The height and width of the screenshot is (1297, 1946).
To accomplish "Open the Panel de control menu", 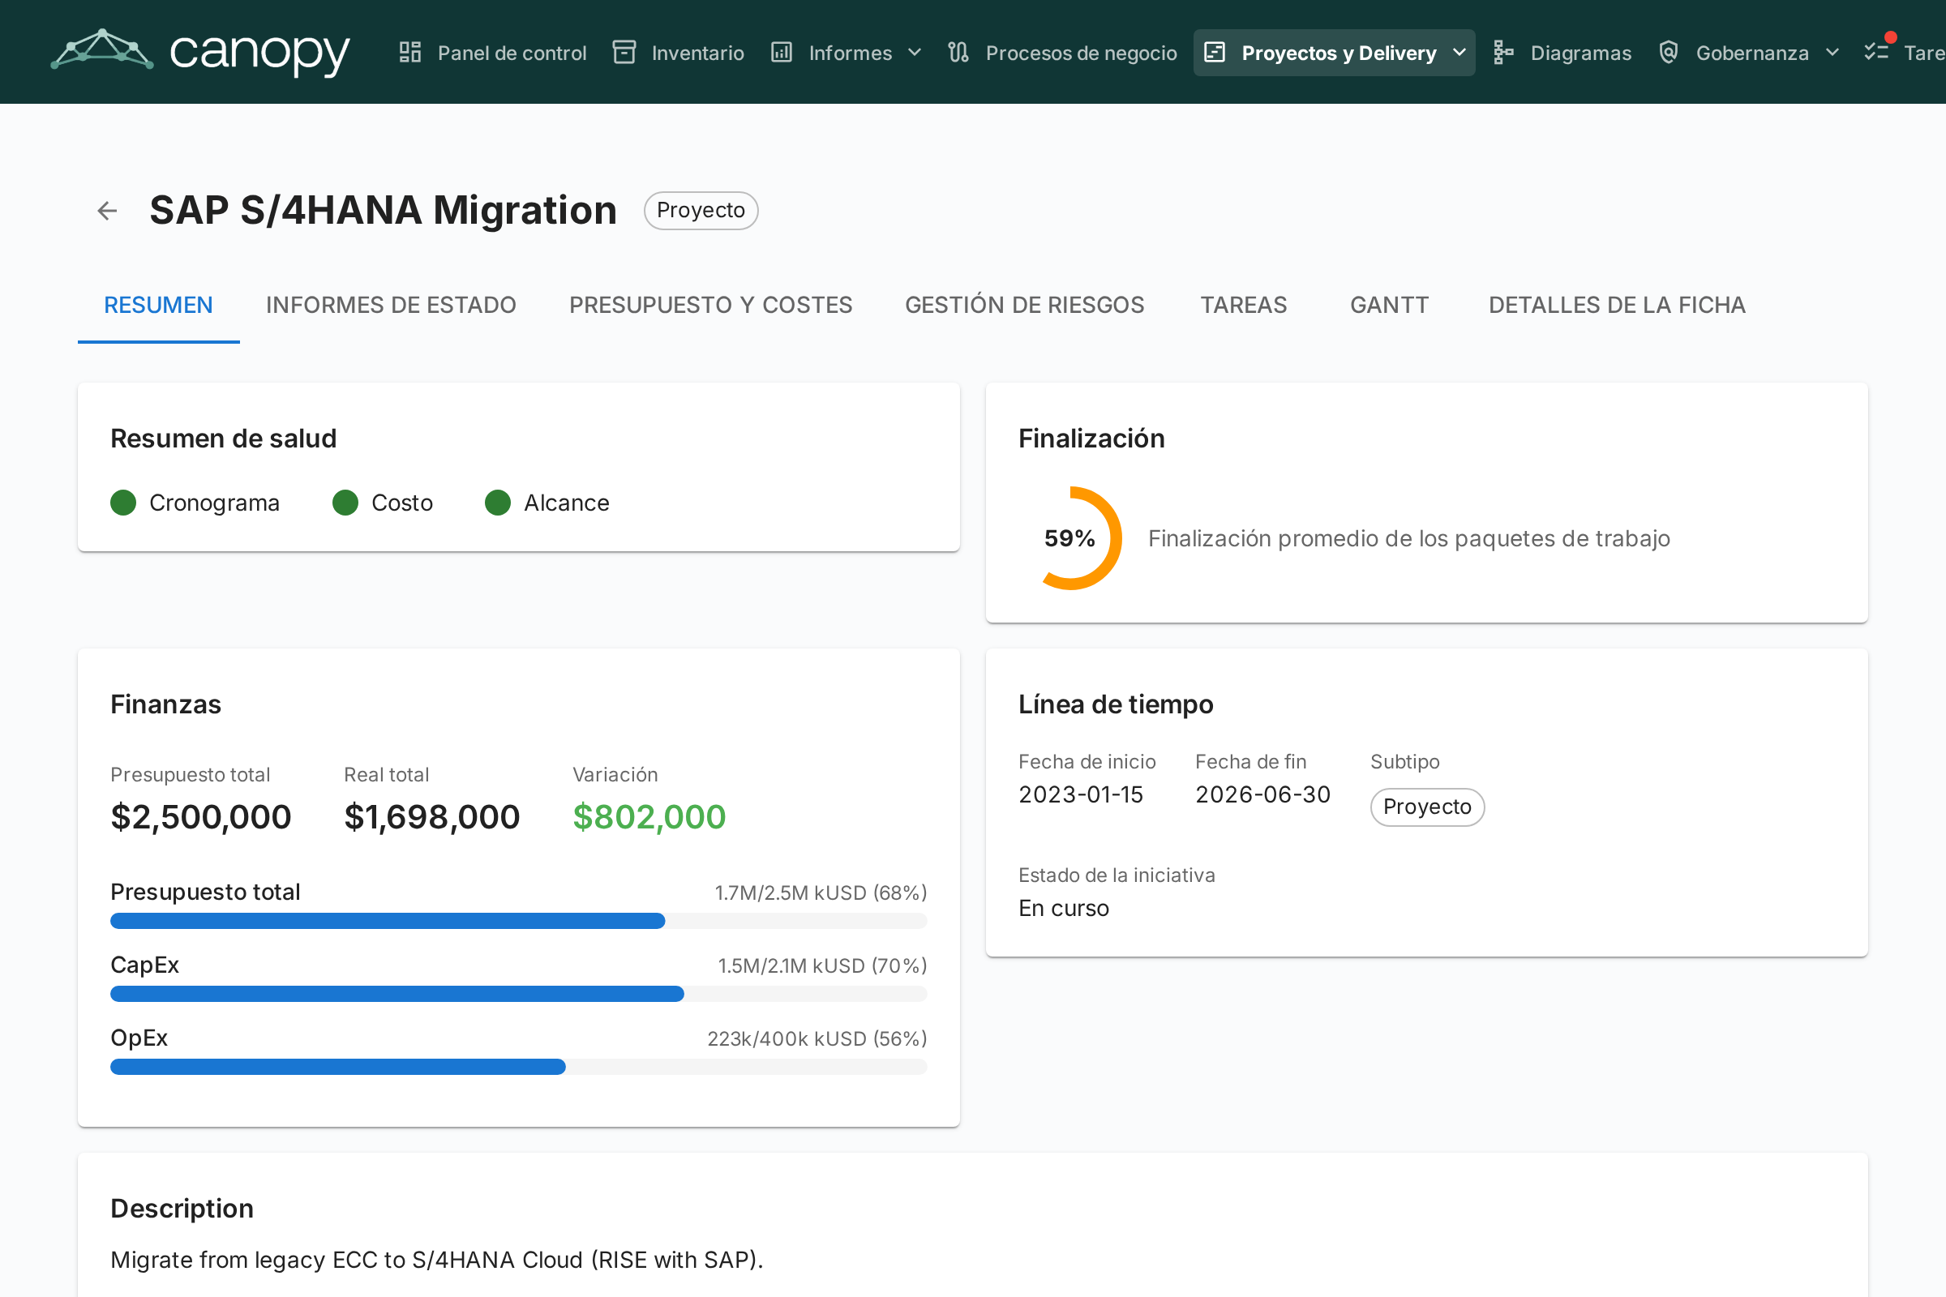I will (493, 53).
